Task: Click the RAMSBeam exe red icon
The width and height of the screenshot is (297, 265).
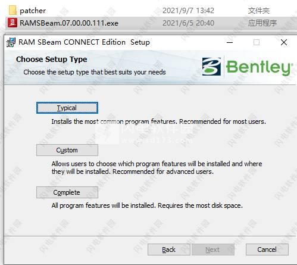Action: (x=12, y=23)
